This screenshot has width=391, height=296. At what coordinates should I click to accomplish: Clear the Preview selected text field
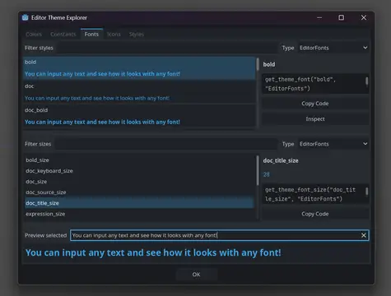pos(364,235)
